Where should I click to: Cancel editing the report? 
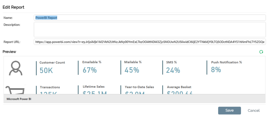pyautogui.click(x=254, y=111)
